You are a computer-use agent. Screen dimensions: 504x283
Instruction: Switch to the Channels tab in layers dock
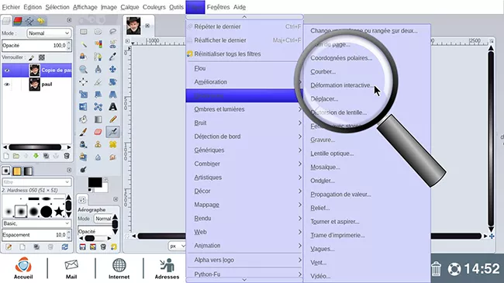click(18, 21)
